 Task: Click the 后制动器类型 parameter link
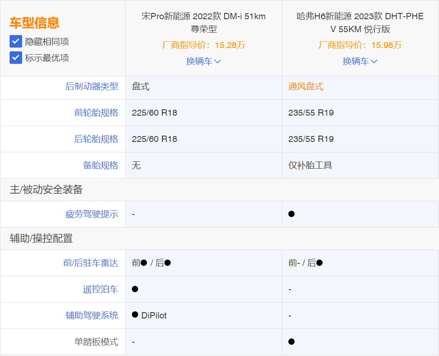pos(92,86)
